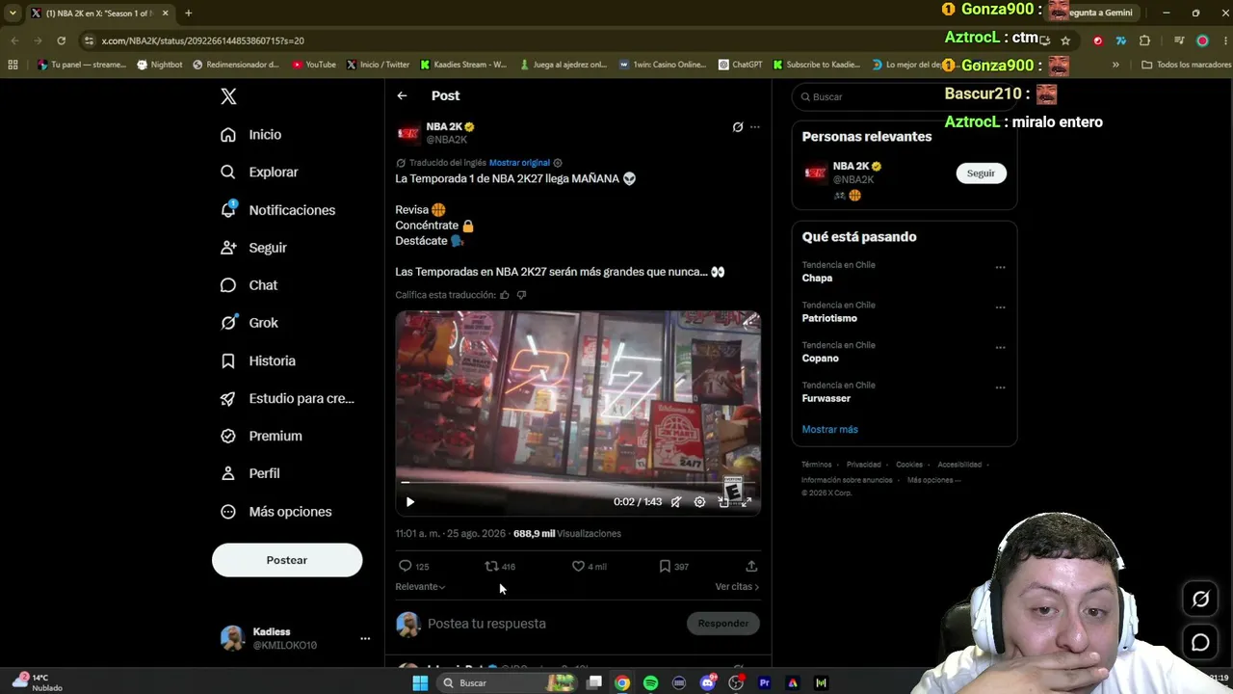The image size is (1233, 694).
Task: Expand the video to fullscreen
Action: click(x=747, y=502)
